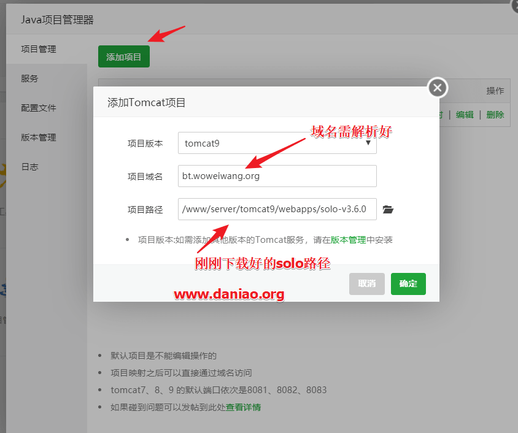Click the 确定 confirm button
Screen dimensions: 518x433
(408, 283)
